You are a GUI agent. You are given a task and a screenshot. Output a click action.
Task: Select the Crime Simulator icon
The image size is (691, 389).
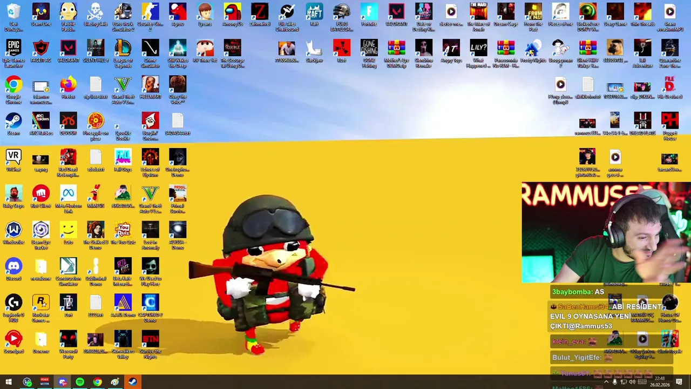coord(150,53)
